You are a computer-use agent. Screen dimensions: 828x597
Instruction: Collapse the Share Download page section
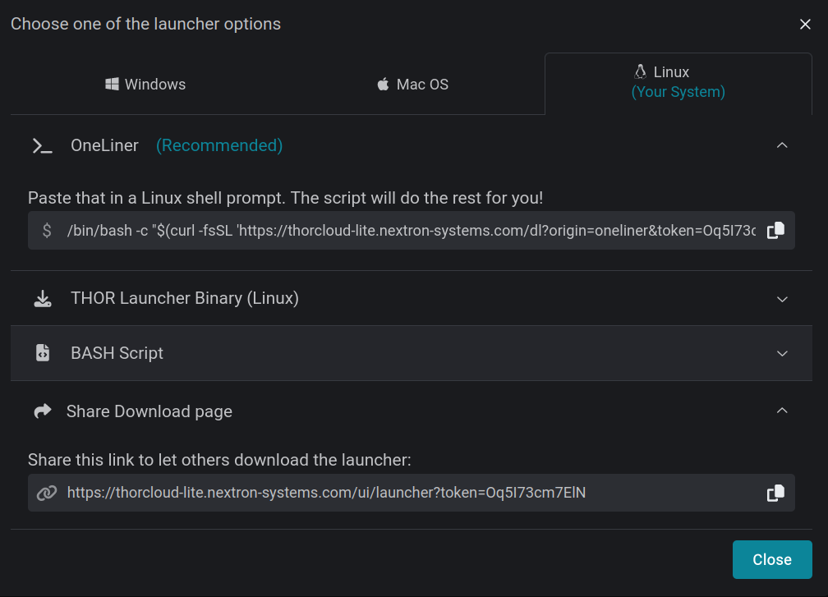[782, 411]
